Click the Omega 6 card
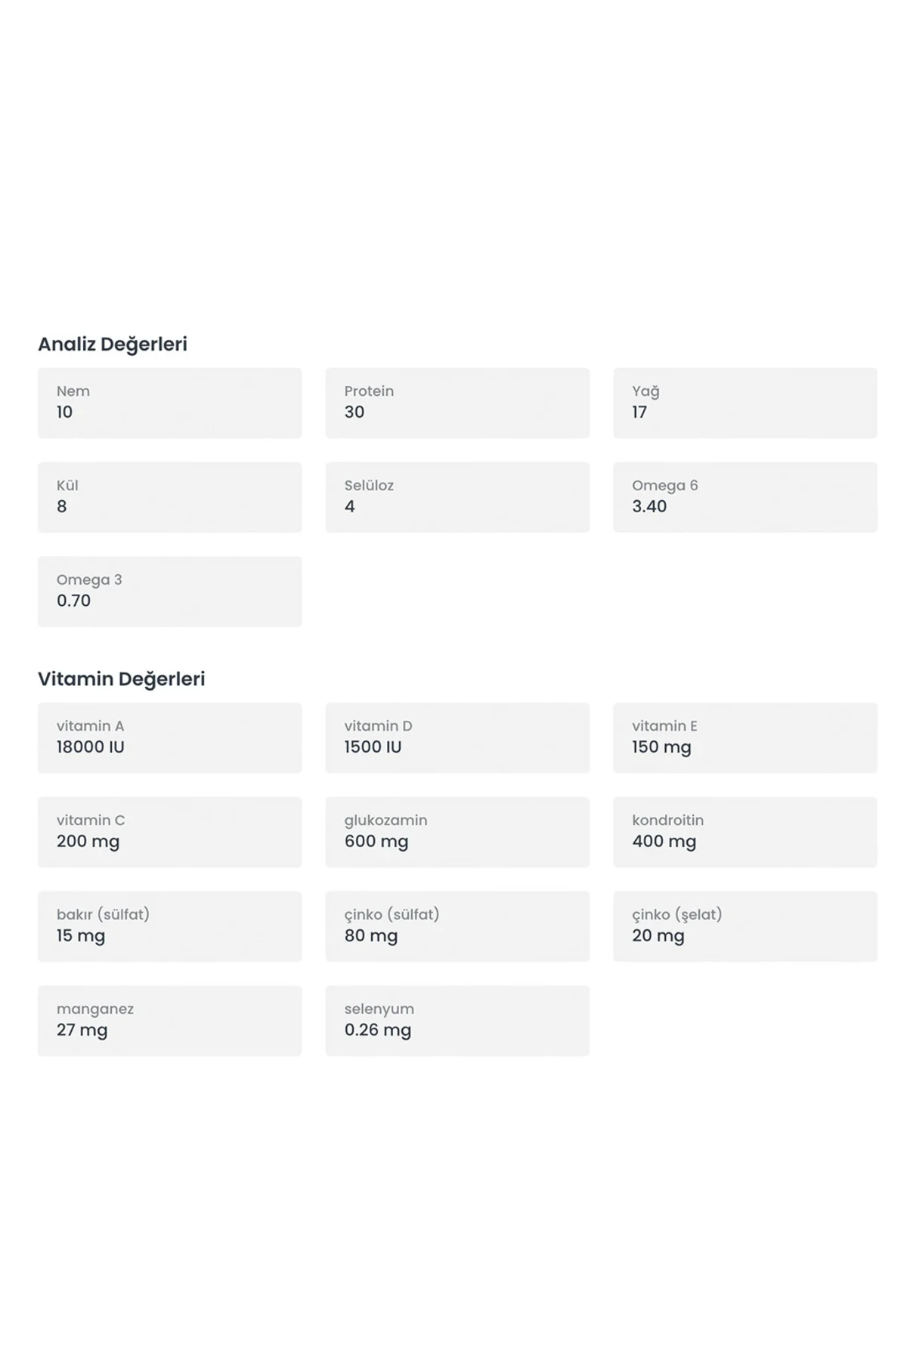Viewport: 907px width, 1360px height. coord(745,497)
